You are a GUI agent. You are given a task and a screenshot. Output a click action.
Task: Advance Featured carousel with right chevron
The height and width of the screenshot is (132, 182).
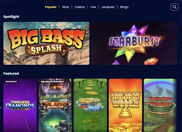174,105
